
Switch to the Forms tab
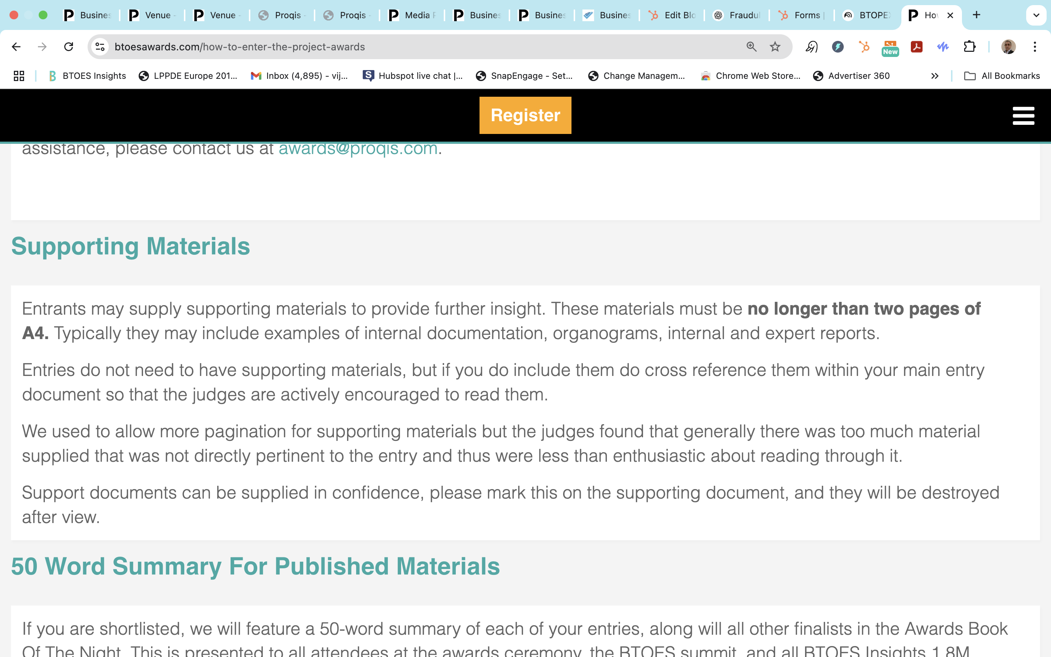click(802, 15)
